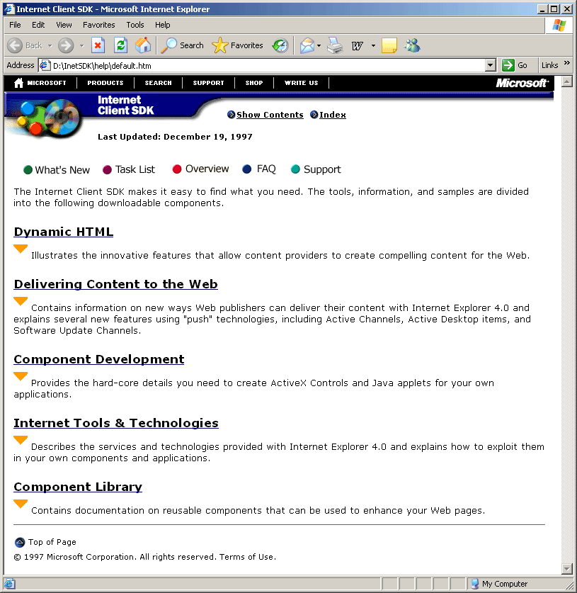This screenshot has height=593, width=577.
Task: Open Internet Tools & Technologies link
Action: click(116, 423)
